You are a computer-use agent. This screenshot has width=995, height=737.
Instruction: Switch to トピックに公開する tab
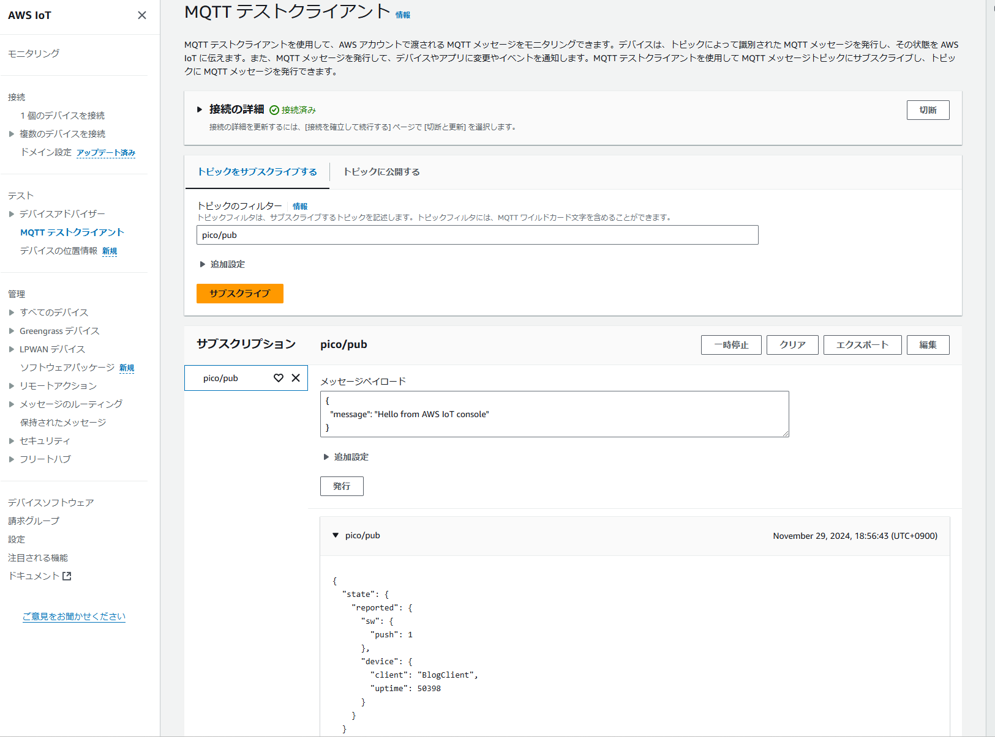tap(381, 172)
